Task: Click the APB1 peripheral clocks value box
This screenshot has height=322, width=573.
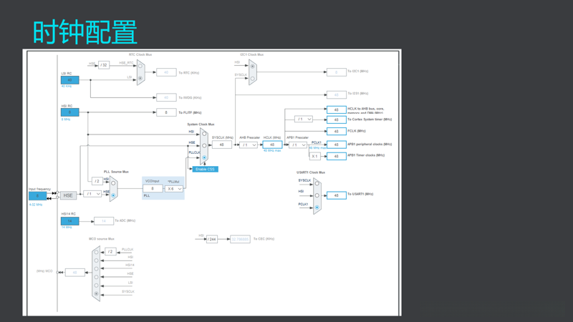Action: point(337,145)
